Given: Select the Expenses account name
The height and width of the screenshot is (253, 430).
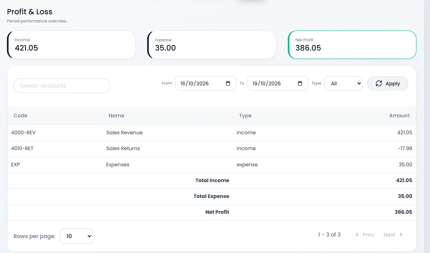Looking at the screenshot, I should (118, 165).
